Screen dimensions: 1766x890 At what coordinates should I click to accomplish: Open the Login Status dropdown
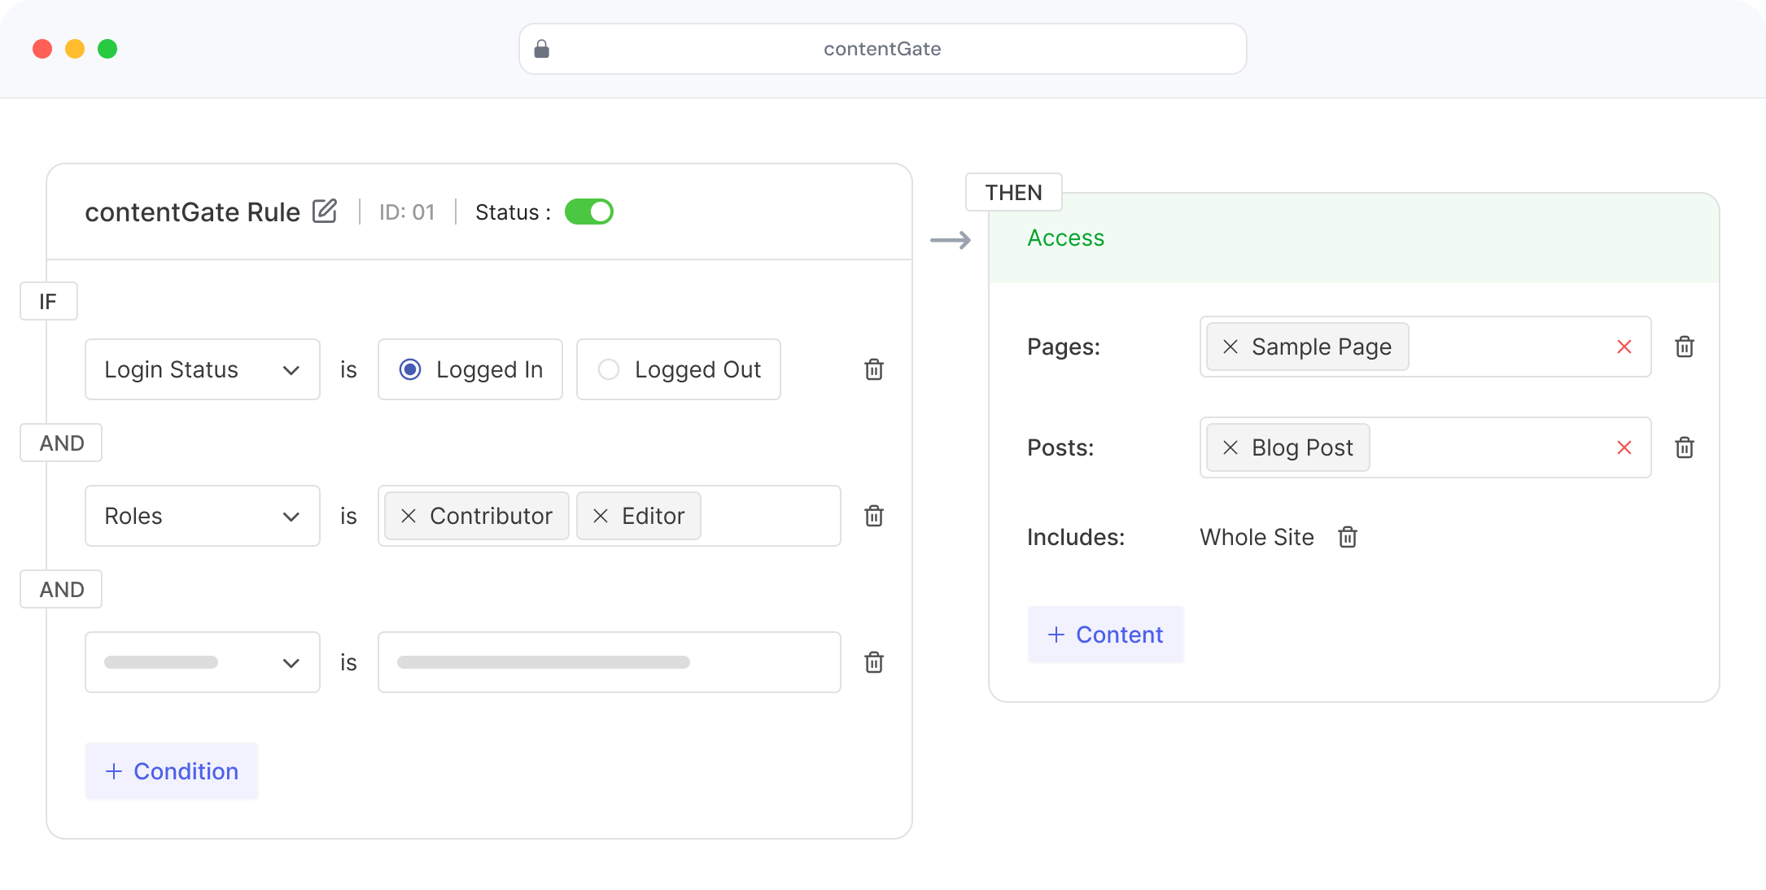coord(202,369)
